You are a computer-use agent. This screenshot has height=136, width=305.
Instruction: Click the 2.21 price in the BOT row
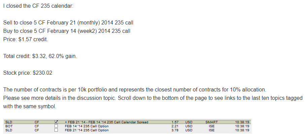click(x=175, y=126)
